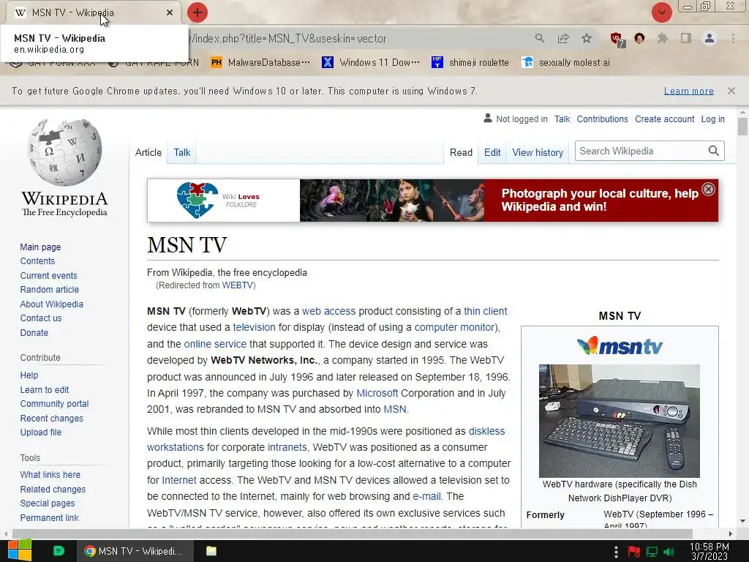The height and width of the screenshot is (562, 749).
Task: Open the red tab search dropdown
Action: [x=661, y=12]
